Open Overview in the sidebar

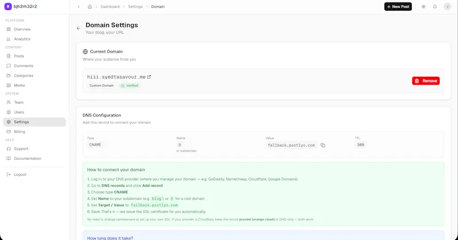pyautogui.click(x=34, y=29)
